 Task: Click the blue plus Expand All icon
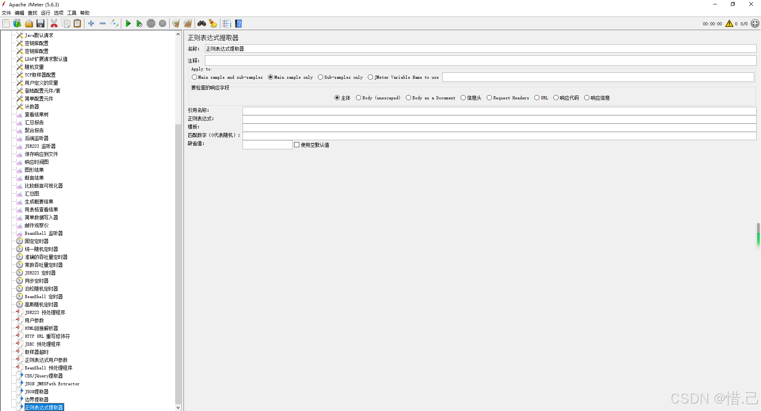91,24
